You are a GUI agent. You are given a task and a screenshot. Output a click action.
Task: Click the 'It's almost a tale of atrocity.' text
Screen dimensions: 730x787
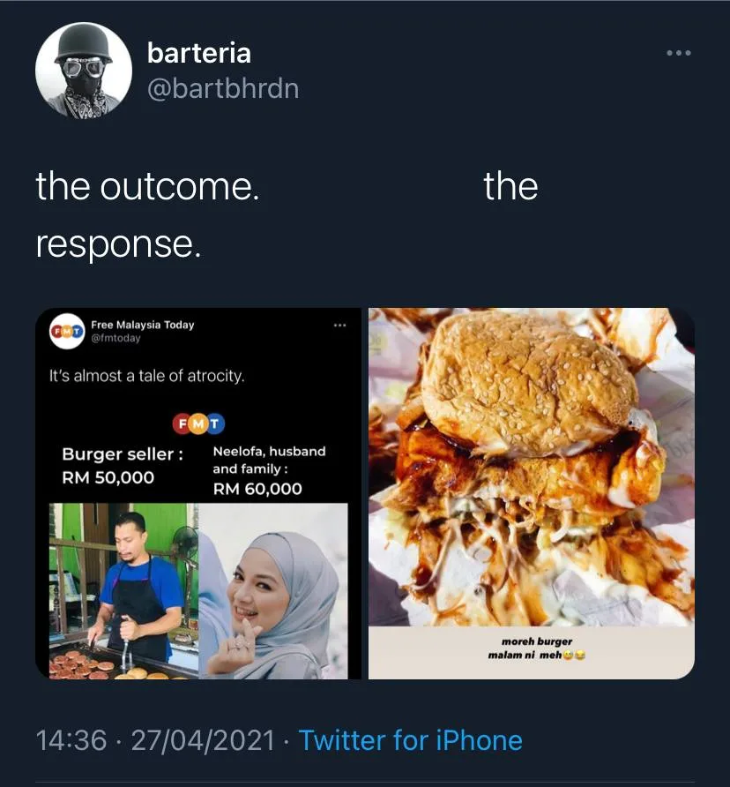[146, 376]
